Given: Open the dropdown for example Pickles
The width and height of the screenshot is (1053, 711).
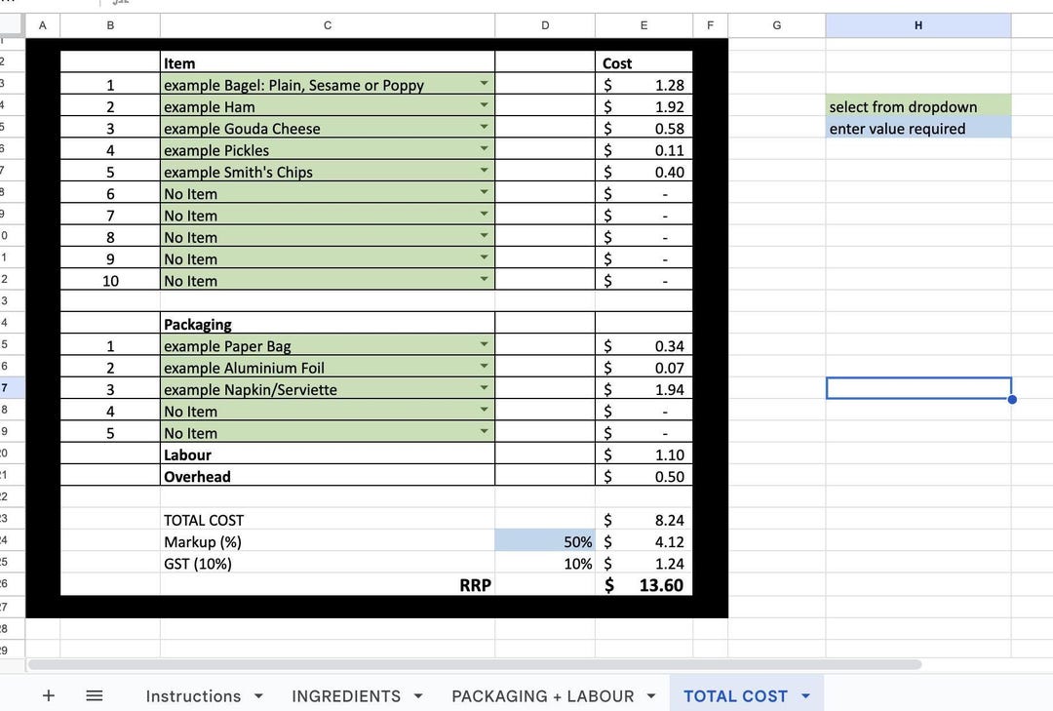Looking at the screenshot, I should point(485,150).
